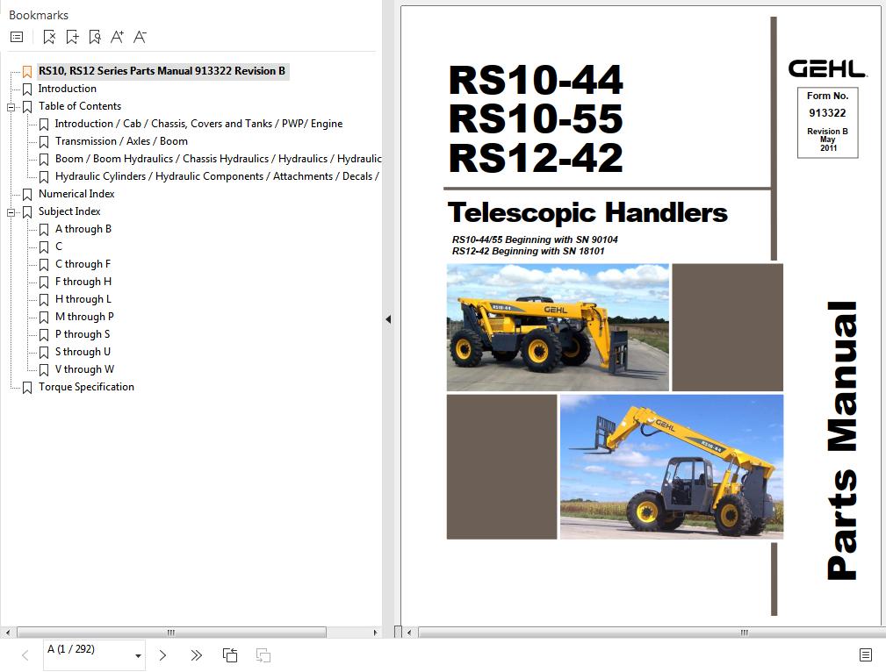Open the page number dropdown
Viewport: 886px width, 672px height.
pyautogui.click(x=138, y=656)
